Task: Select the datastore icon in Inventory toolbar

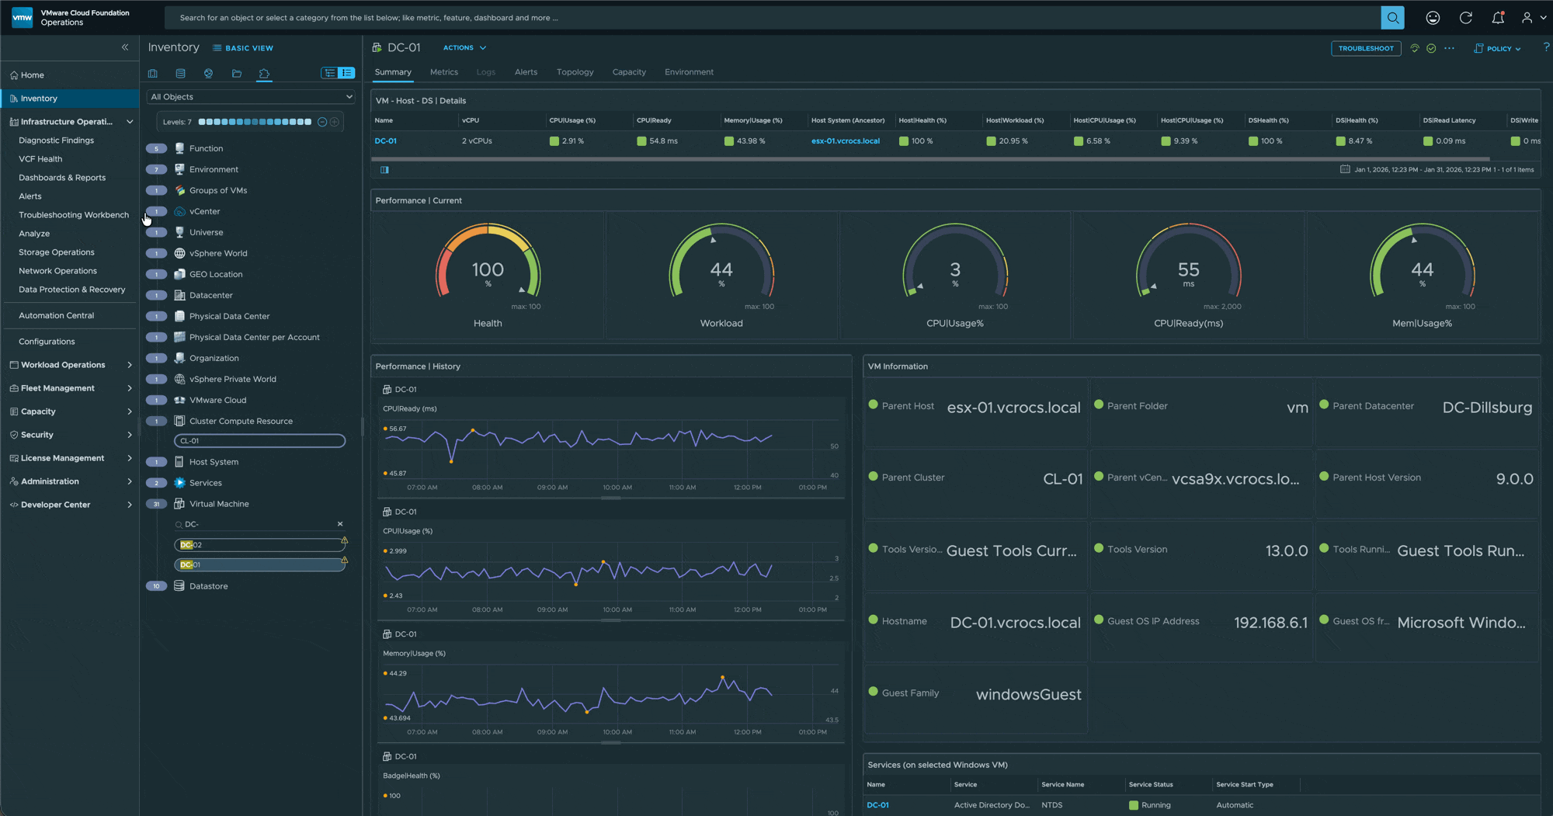Action: pos(181,74)
